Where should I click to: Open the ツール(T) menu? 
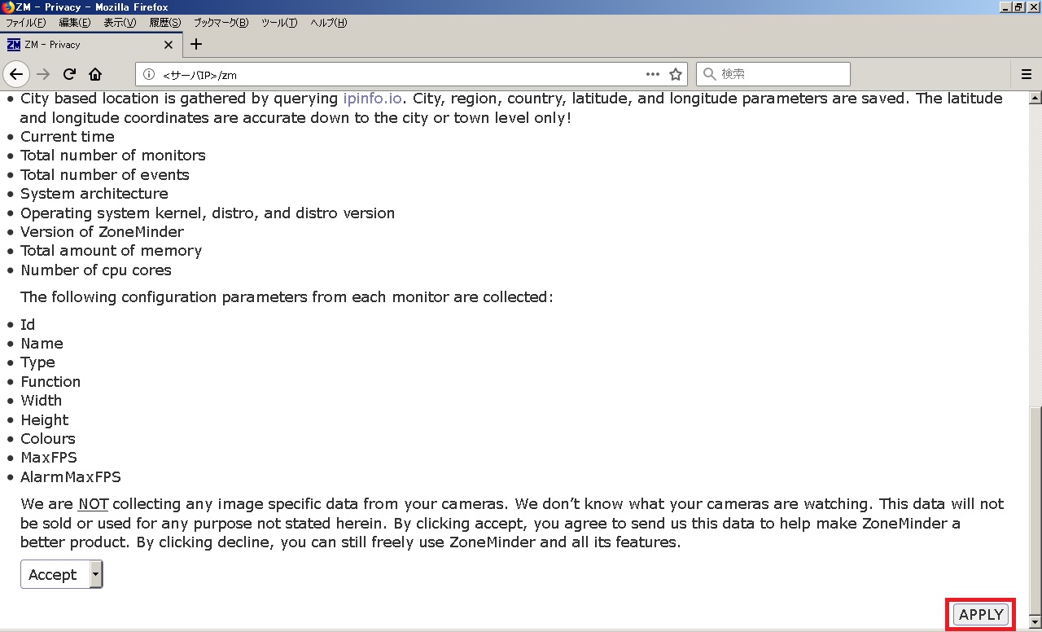coord(279,23)
